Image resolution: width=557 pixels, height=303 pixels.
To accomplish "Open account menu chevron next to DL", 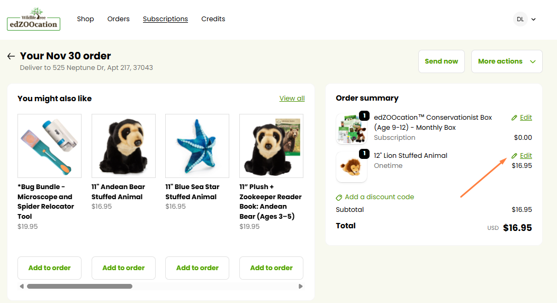I will pyautogui.click(x=534, y=20).
